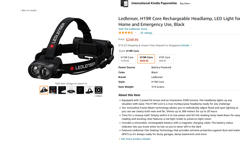Viewport: 240px width, 147px height.
Task: Select the first headlamp thumbnail image
Action: click(44, 90)
